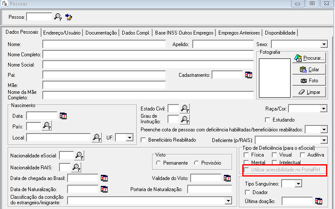Image resolution: width=335 pixels, height=209 pixels.
Task: Click the search magnifier next to Pessoa field
Action: 58,17
